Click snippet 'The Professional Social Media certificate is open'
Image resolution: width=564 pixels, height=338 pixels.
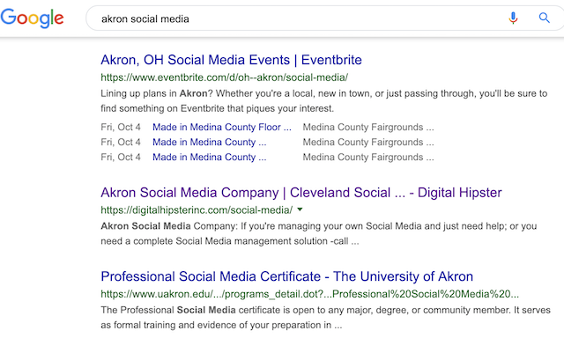pyautogui.click(x=325, y=318)
